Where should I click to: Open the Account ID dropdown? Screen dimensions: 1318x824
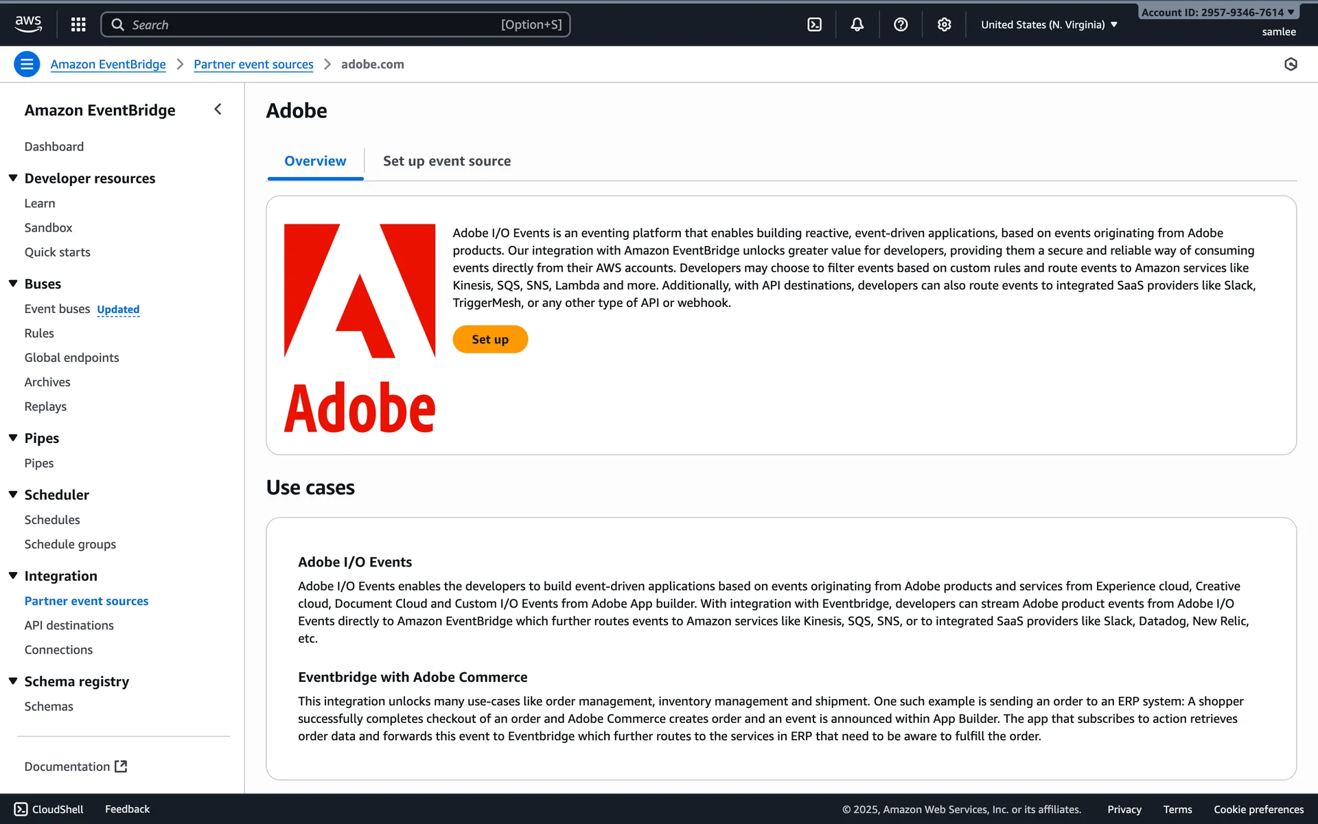coord(1218,12)
